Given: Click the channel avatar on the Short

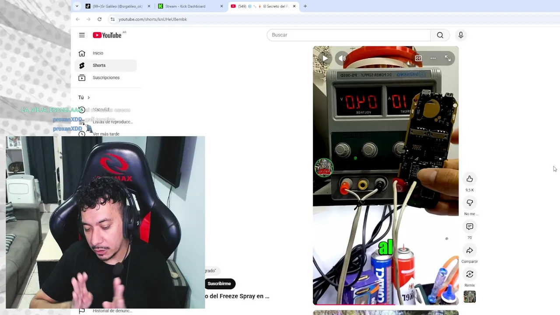Looking at the screenshot, I should 324,167.
